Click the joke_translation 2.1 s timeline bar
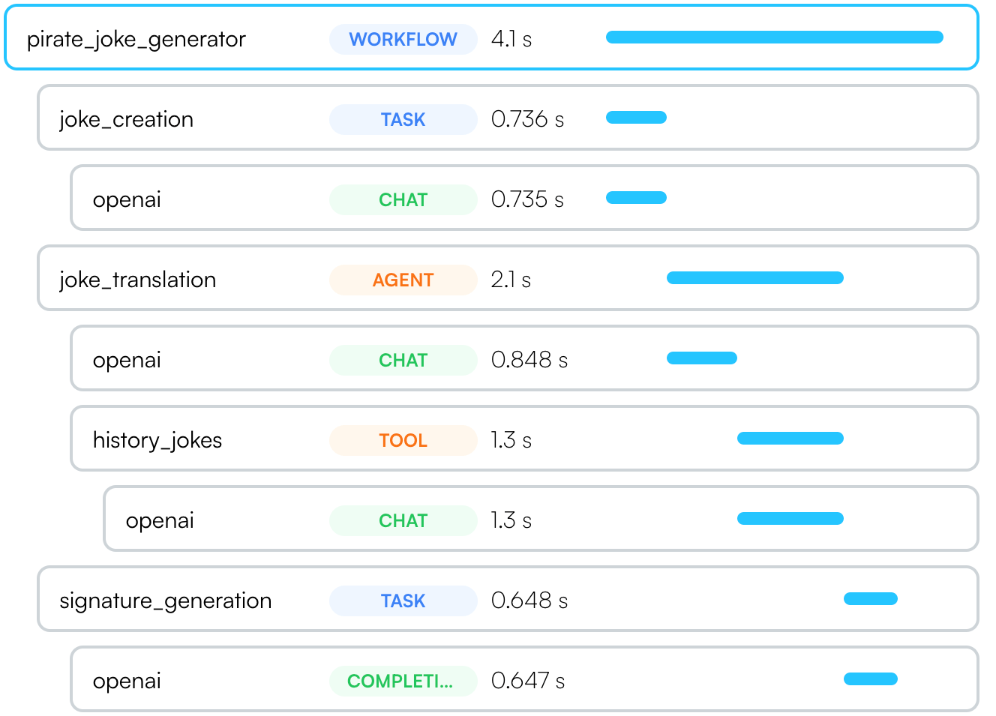 point(755,278)
